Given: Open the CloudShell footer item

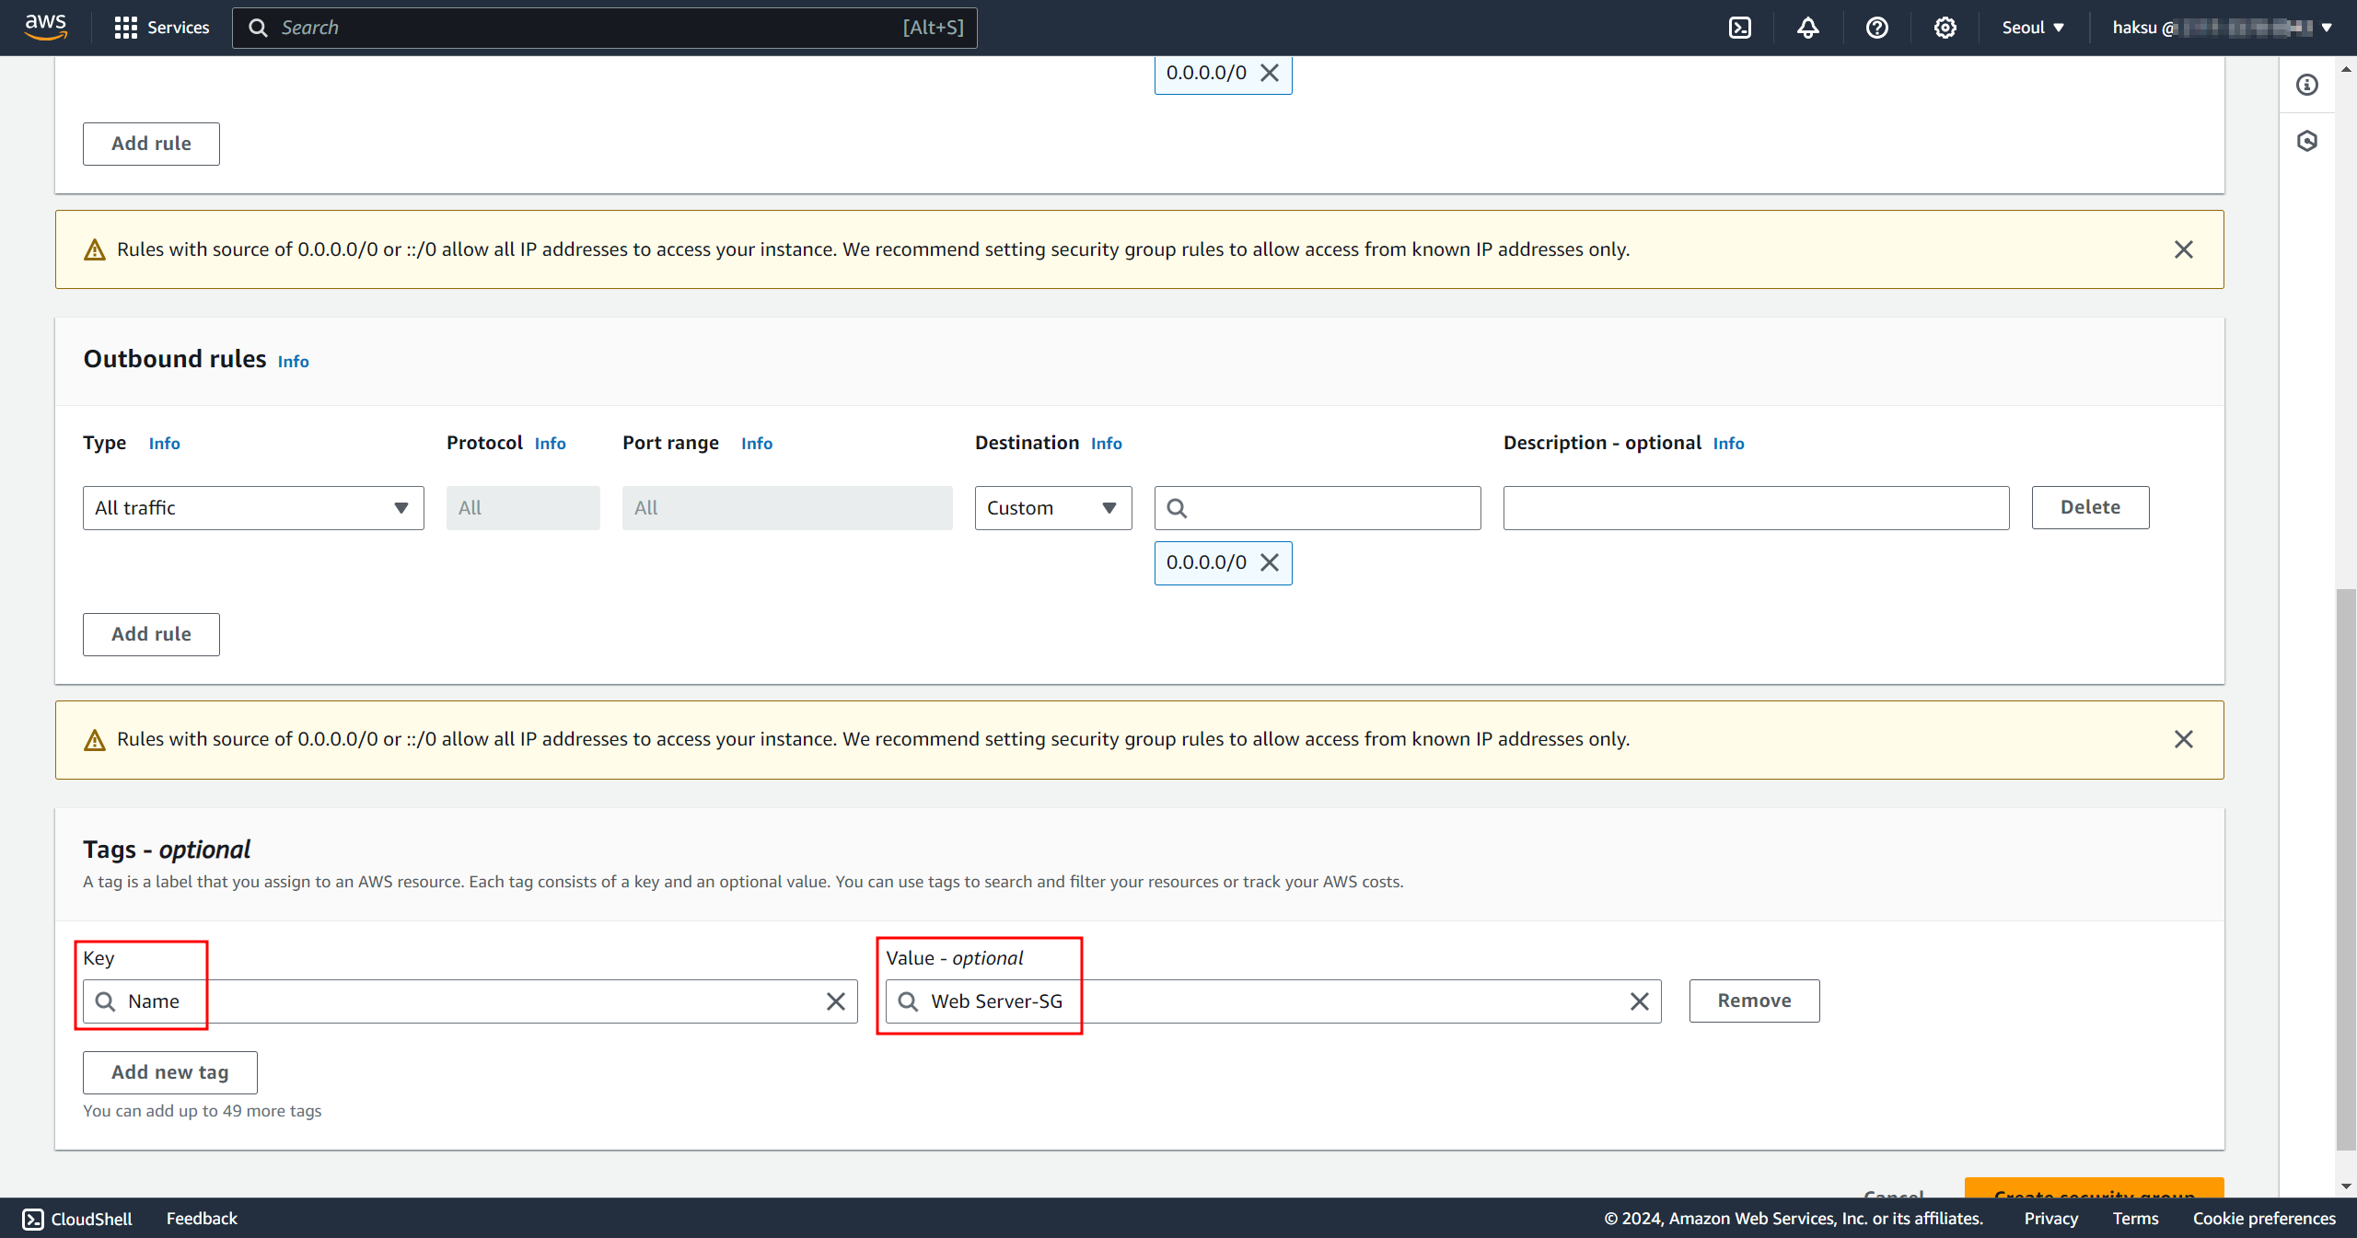Looking at the screenshot, I should 77,1219.
